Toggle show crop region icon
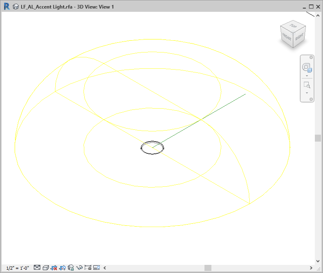Image resolution: width=323 pixels, height=273 pixels. point(62,268)
